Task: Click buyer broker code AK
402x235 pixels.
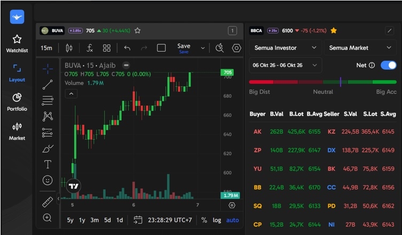Action: [257, 132]
